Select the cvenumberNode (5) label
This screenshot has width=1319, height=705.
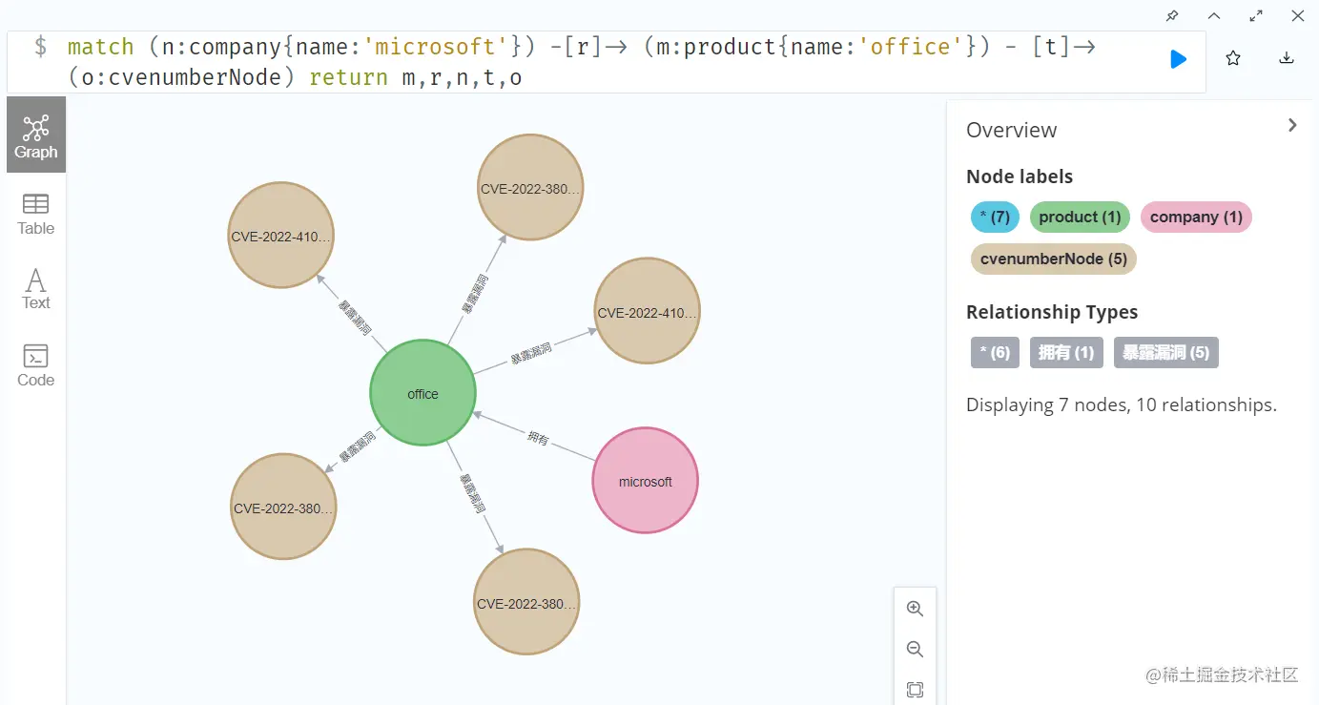[x=1053, y=259]
